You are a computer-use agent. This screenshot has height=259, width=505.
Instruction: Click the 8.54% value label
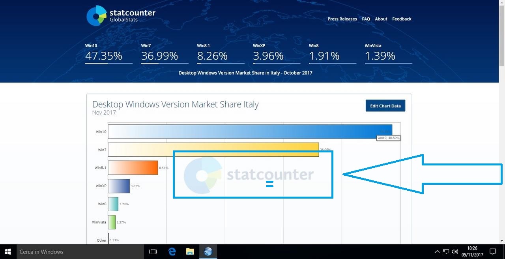click(x=164, y=168)
